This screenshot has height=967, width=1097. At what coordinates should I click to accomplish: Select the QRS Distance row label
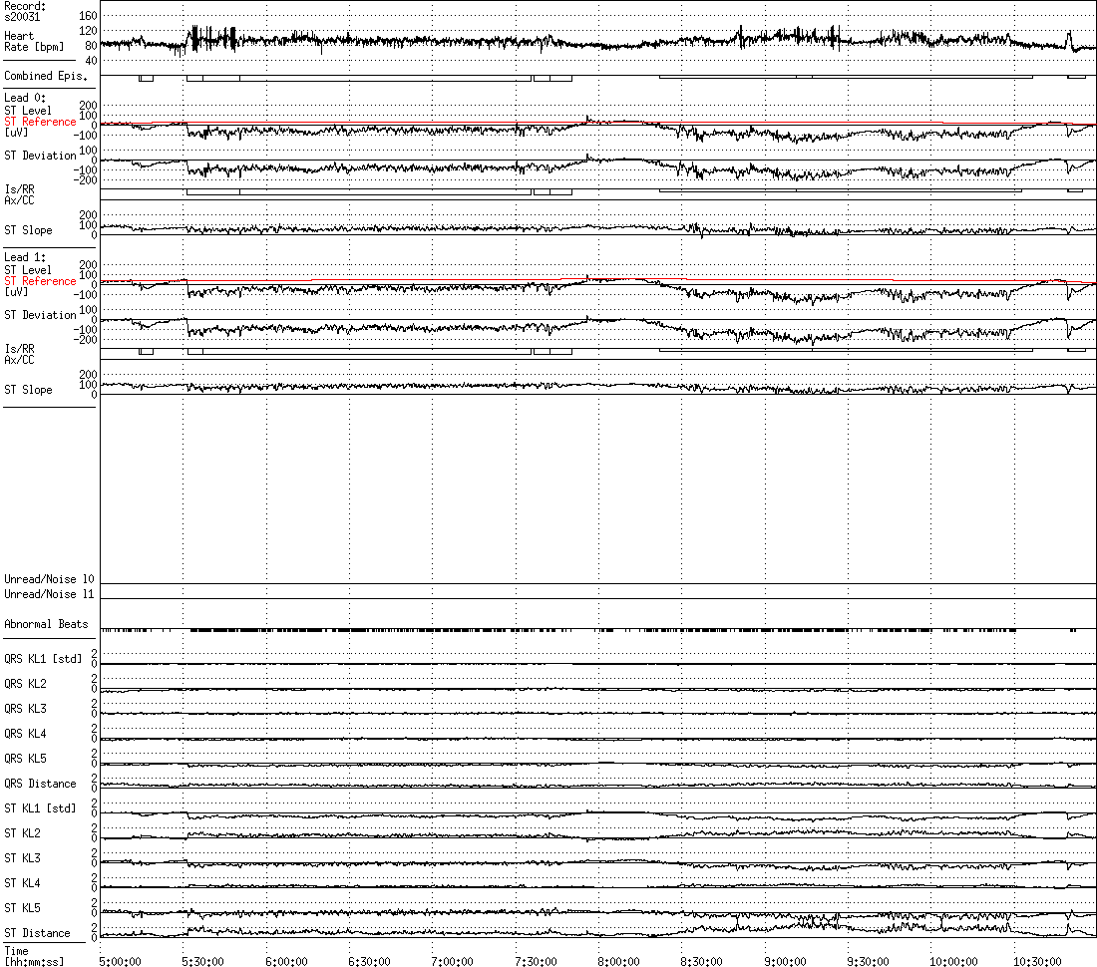40,784
